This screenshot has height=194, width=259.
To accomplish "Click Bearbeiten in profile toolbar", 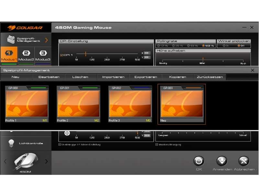I will 49,77.
